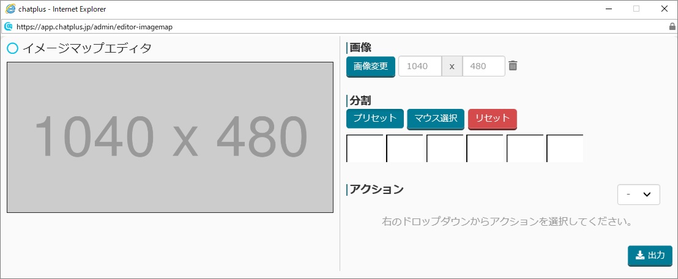Select the first split preset box
The height and width of the screenshot is (279, 678).
point(365,148)
